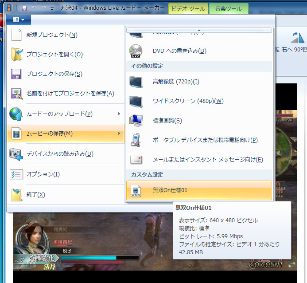307x283 pixels.
Task: Click the monitor icon for ワイドスクリーン (480p)
Action: coord(136,102)
